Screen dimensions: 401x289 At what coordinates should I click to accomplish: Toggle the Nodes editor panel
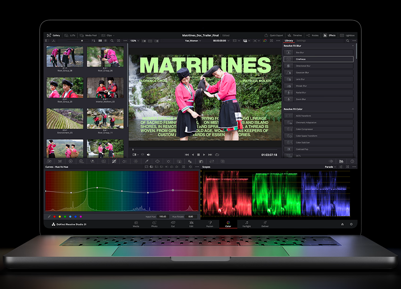[312, 35]
